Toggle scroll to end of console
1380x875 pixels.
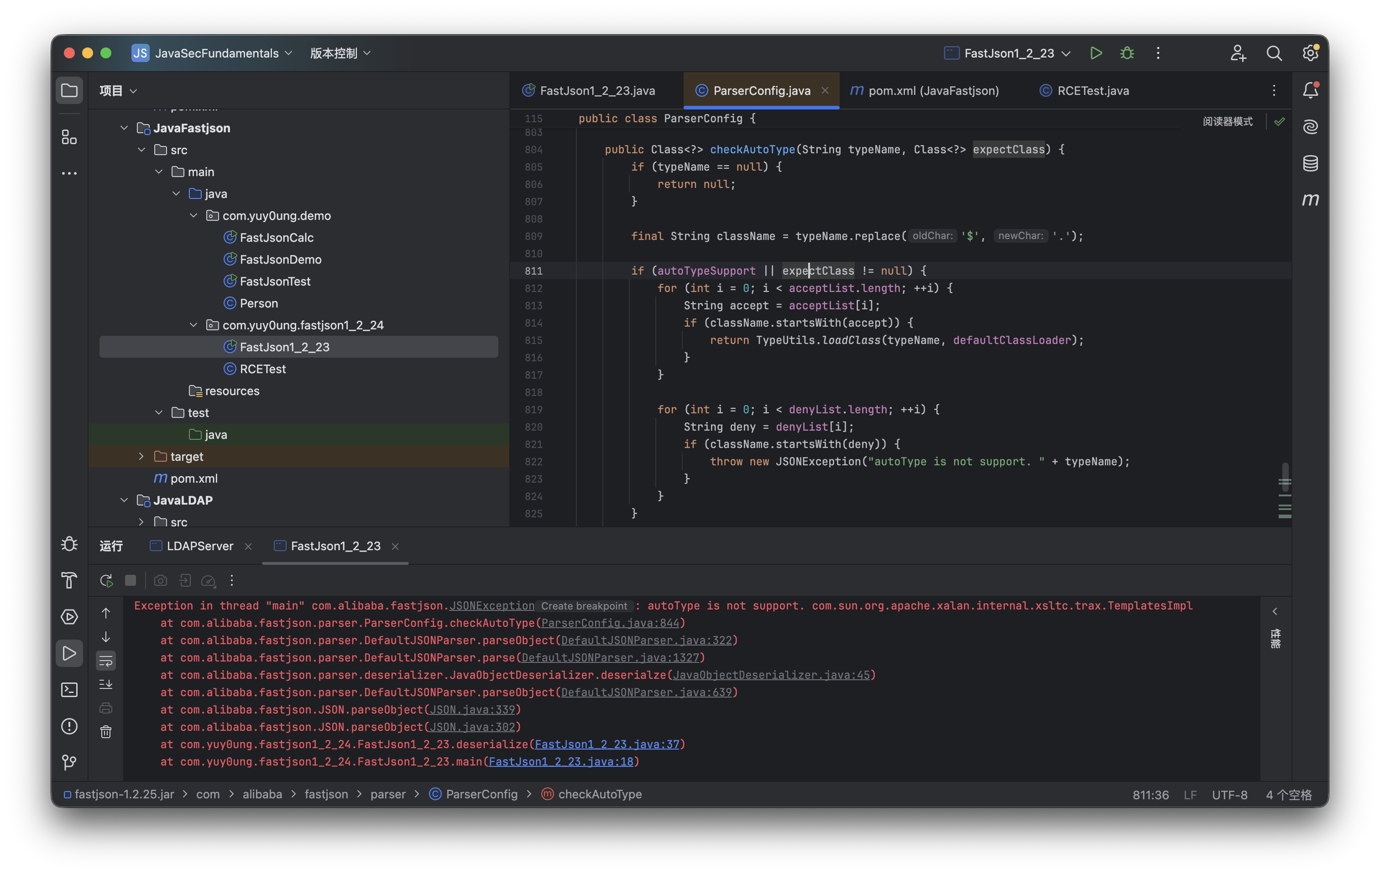pyautogui.click(x=106, y=684)
